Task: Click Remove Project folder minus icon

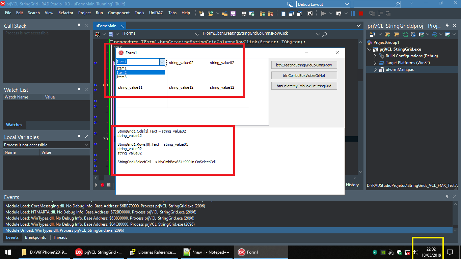Action: [x=396, y=34]
